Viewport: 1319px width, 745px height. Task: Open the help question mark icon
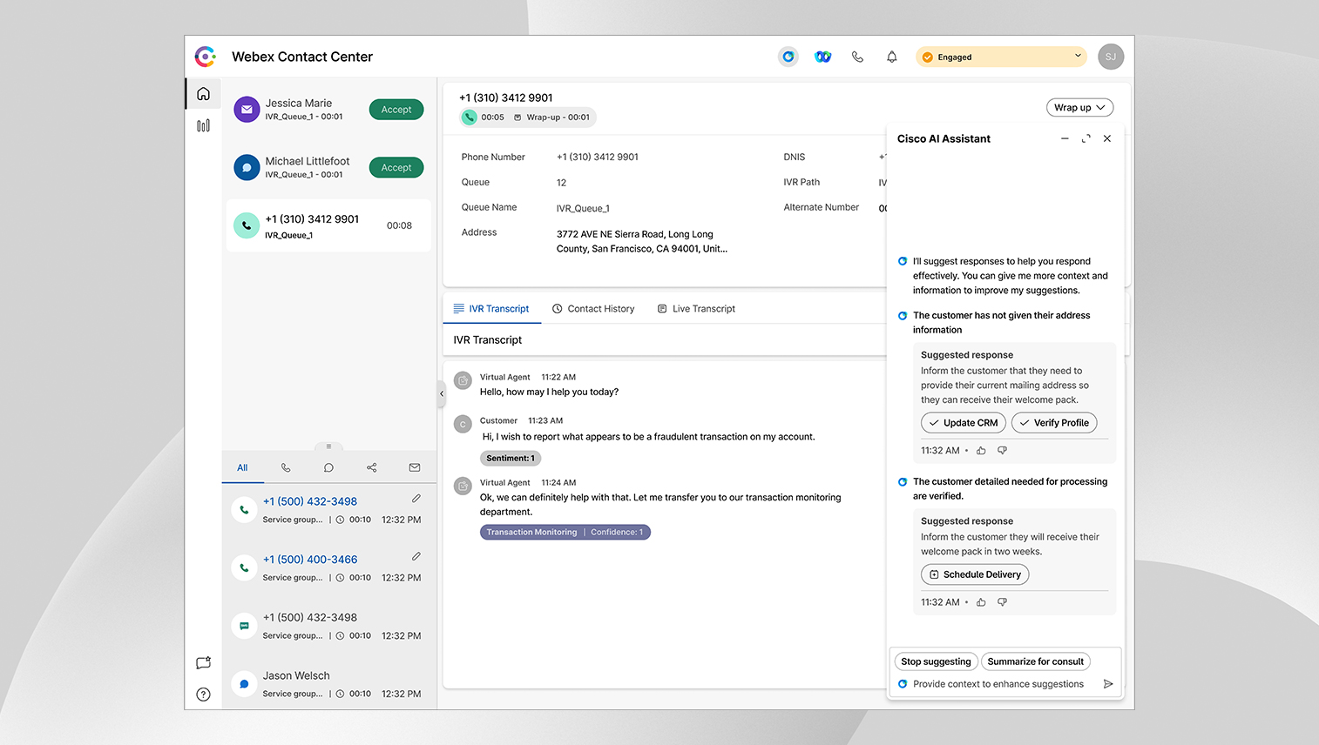tap(203, 694)
